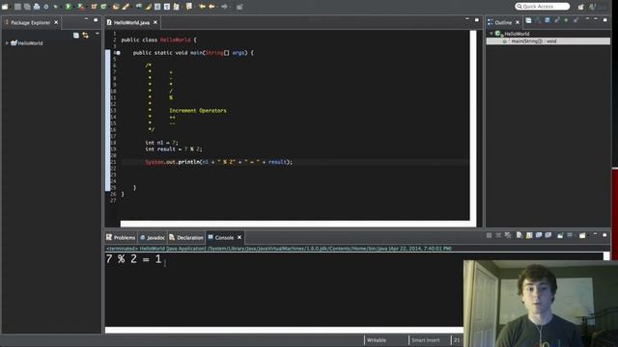Click the Run Last Tool icon with red toolbox

pos(81,7)
